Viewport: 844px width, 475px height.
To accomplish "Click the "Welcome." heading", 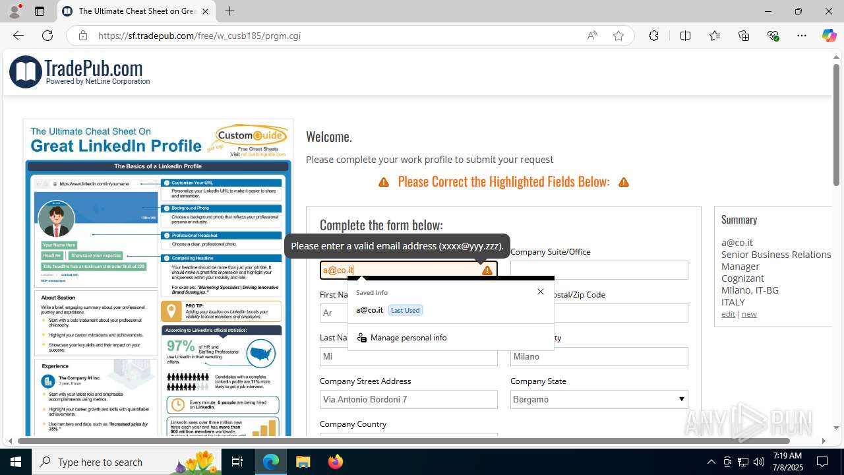I will (329, 137).
